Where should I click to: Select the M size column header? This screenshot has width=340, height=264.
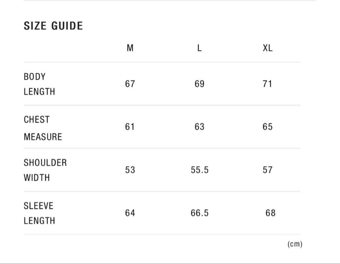tap(130, 48)
